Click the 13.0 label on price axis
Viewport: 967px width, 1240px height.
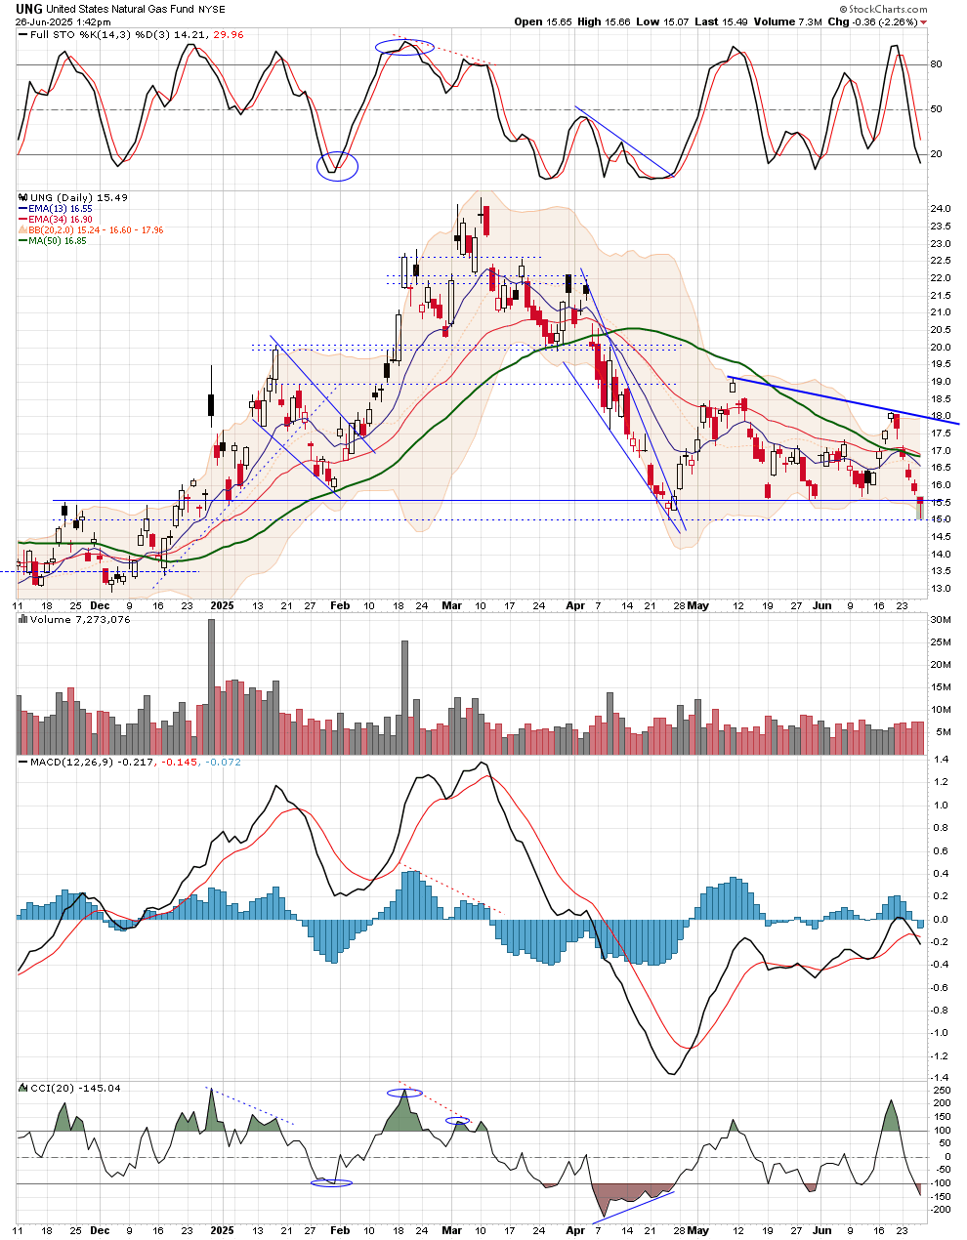coord(941,589)
